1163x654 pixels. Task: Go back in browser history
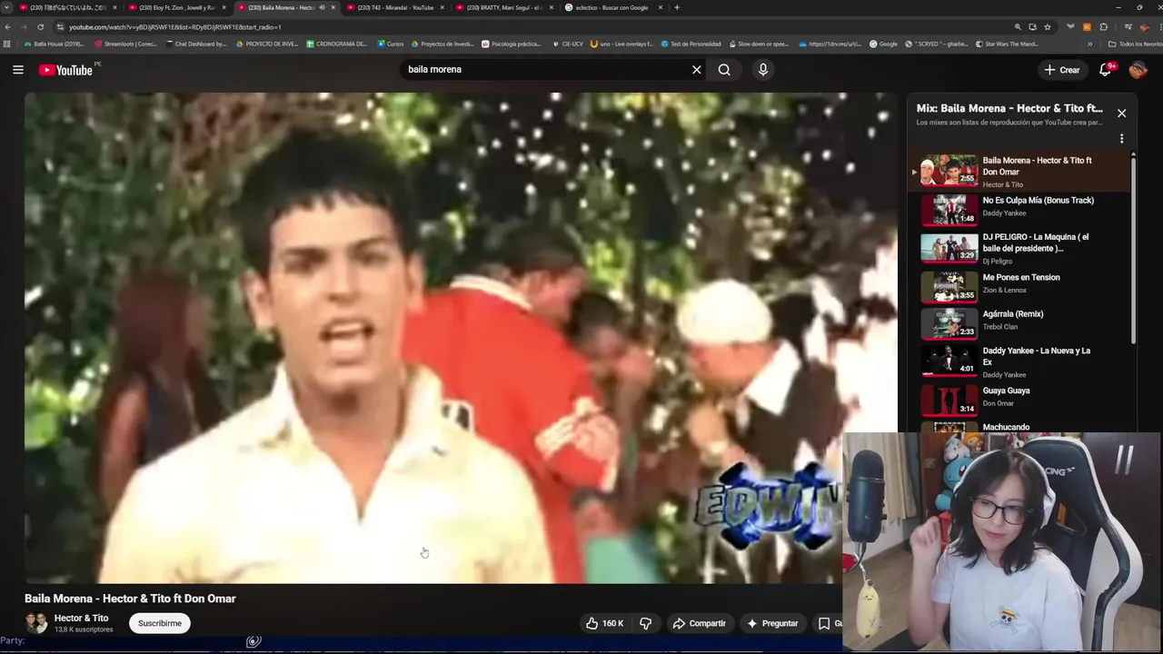pos(8,27)
